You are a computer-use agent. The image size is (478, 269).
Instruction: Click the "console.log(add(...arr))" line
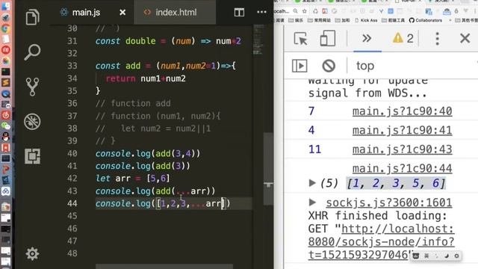pyautogui.click(x=155, y=191)
